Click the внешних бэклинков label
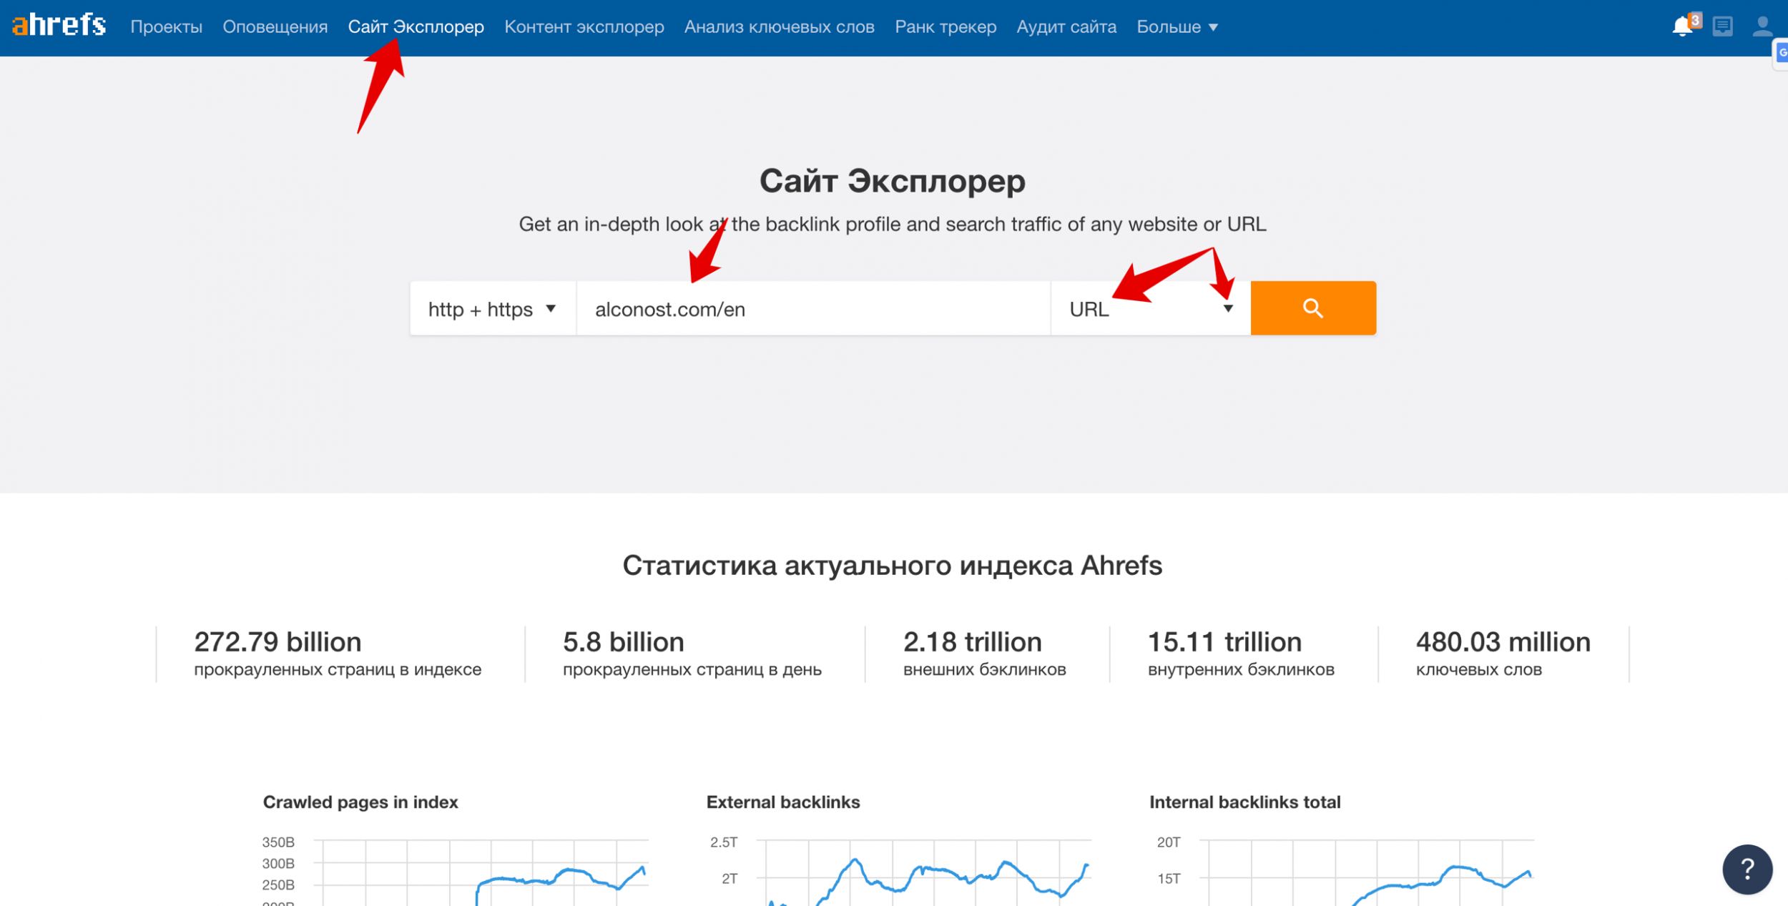This screenshot has width=1788, height=906. (x=985, y=670)
